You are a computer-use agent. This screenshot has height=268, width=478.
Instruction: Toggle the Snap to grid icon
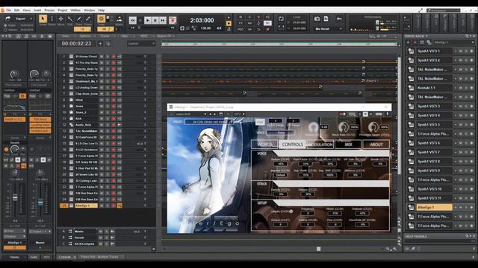coord(102,19)
